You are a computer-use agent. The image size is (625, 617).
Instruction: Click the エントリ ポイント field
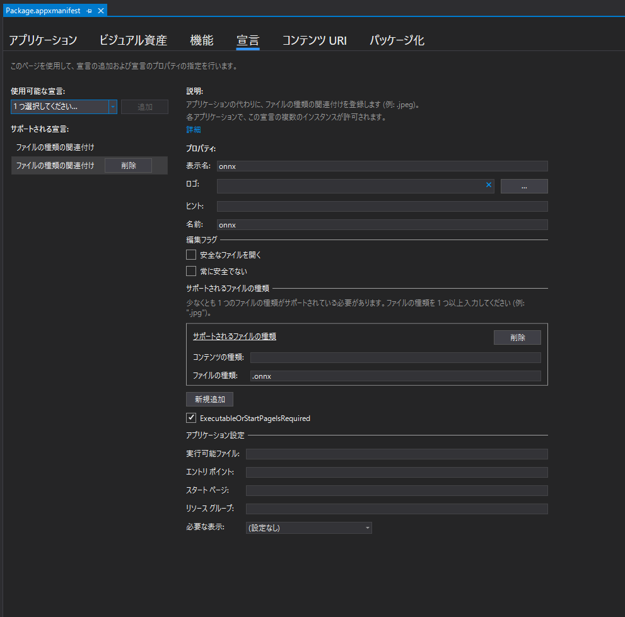coord(397,473)
